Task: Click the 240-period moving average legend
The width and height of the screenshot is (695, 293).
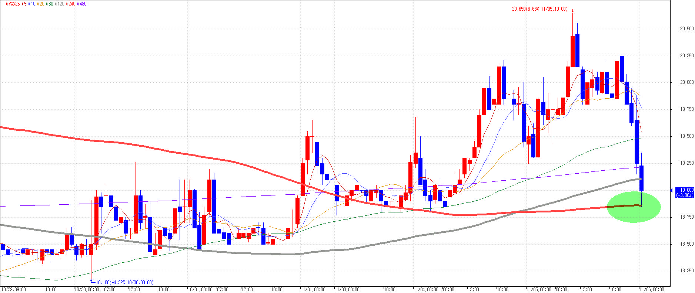Action: 71,4
